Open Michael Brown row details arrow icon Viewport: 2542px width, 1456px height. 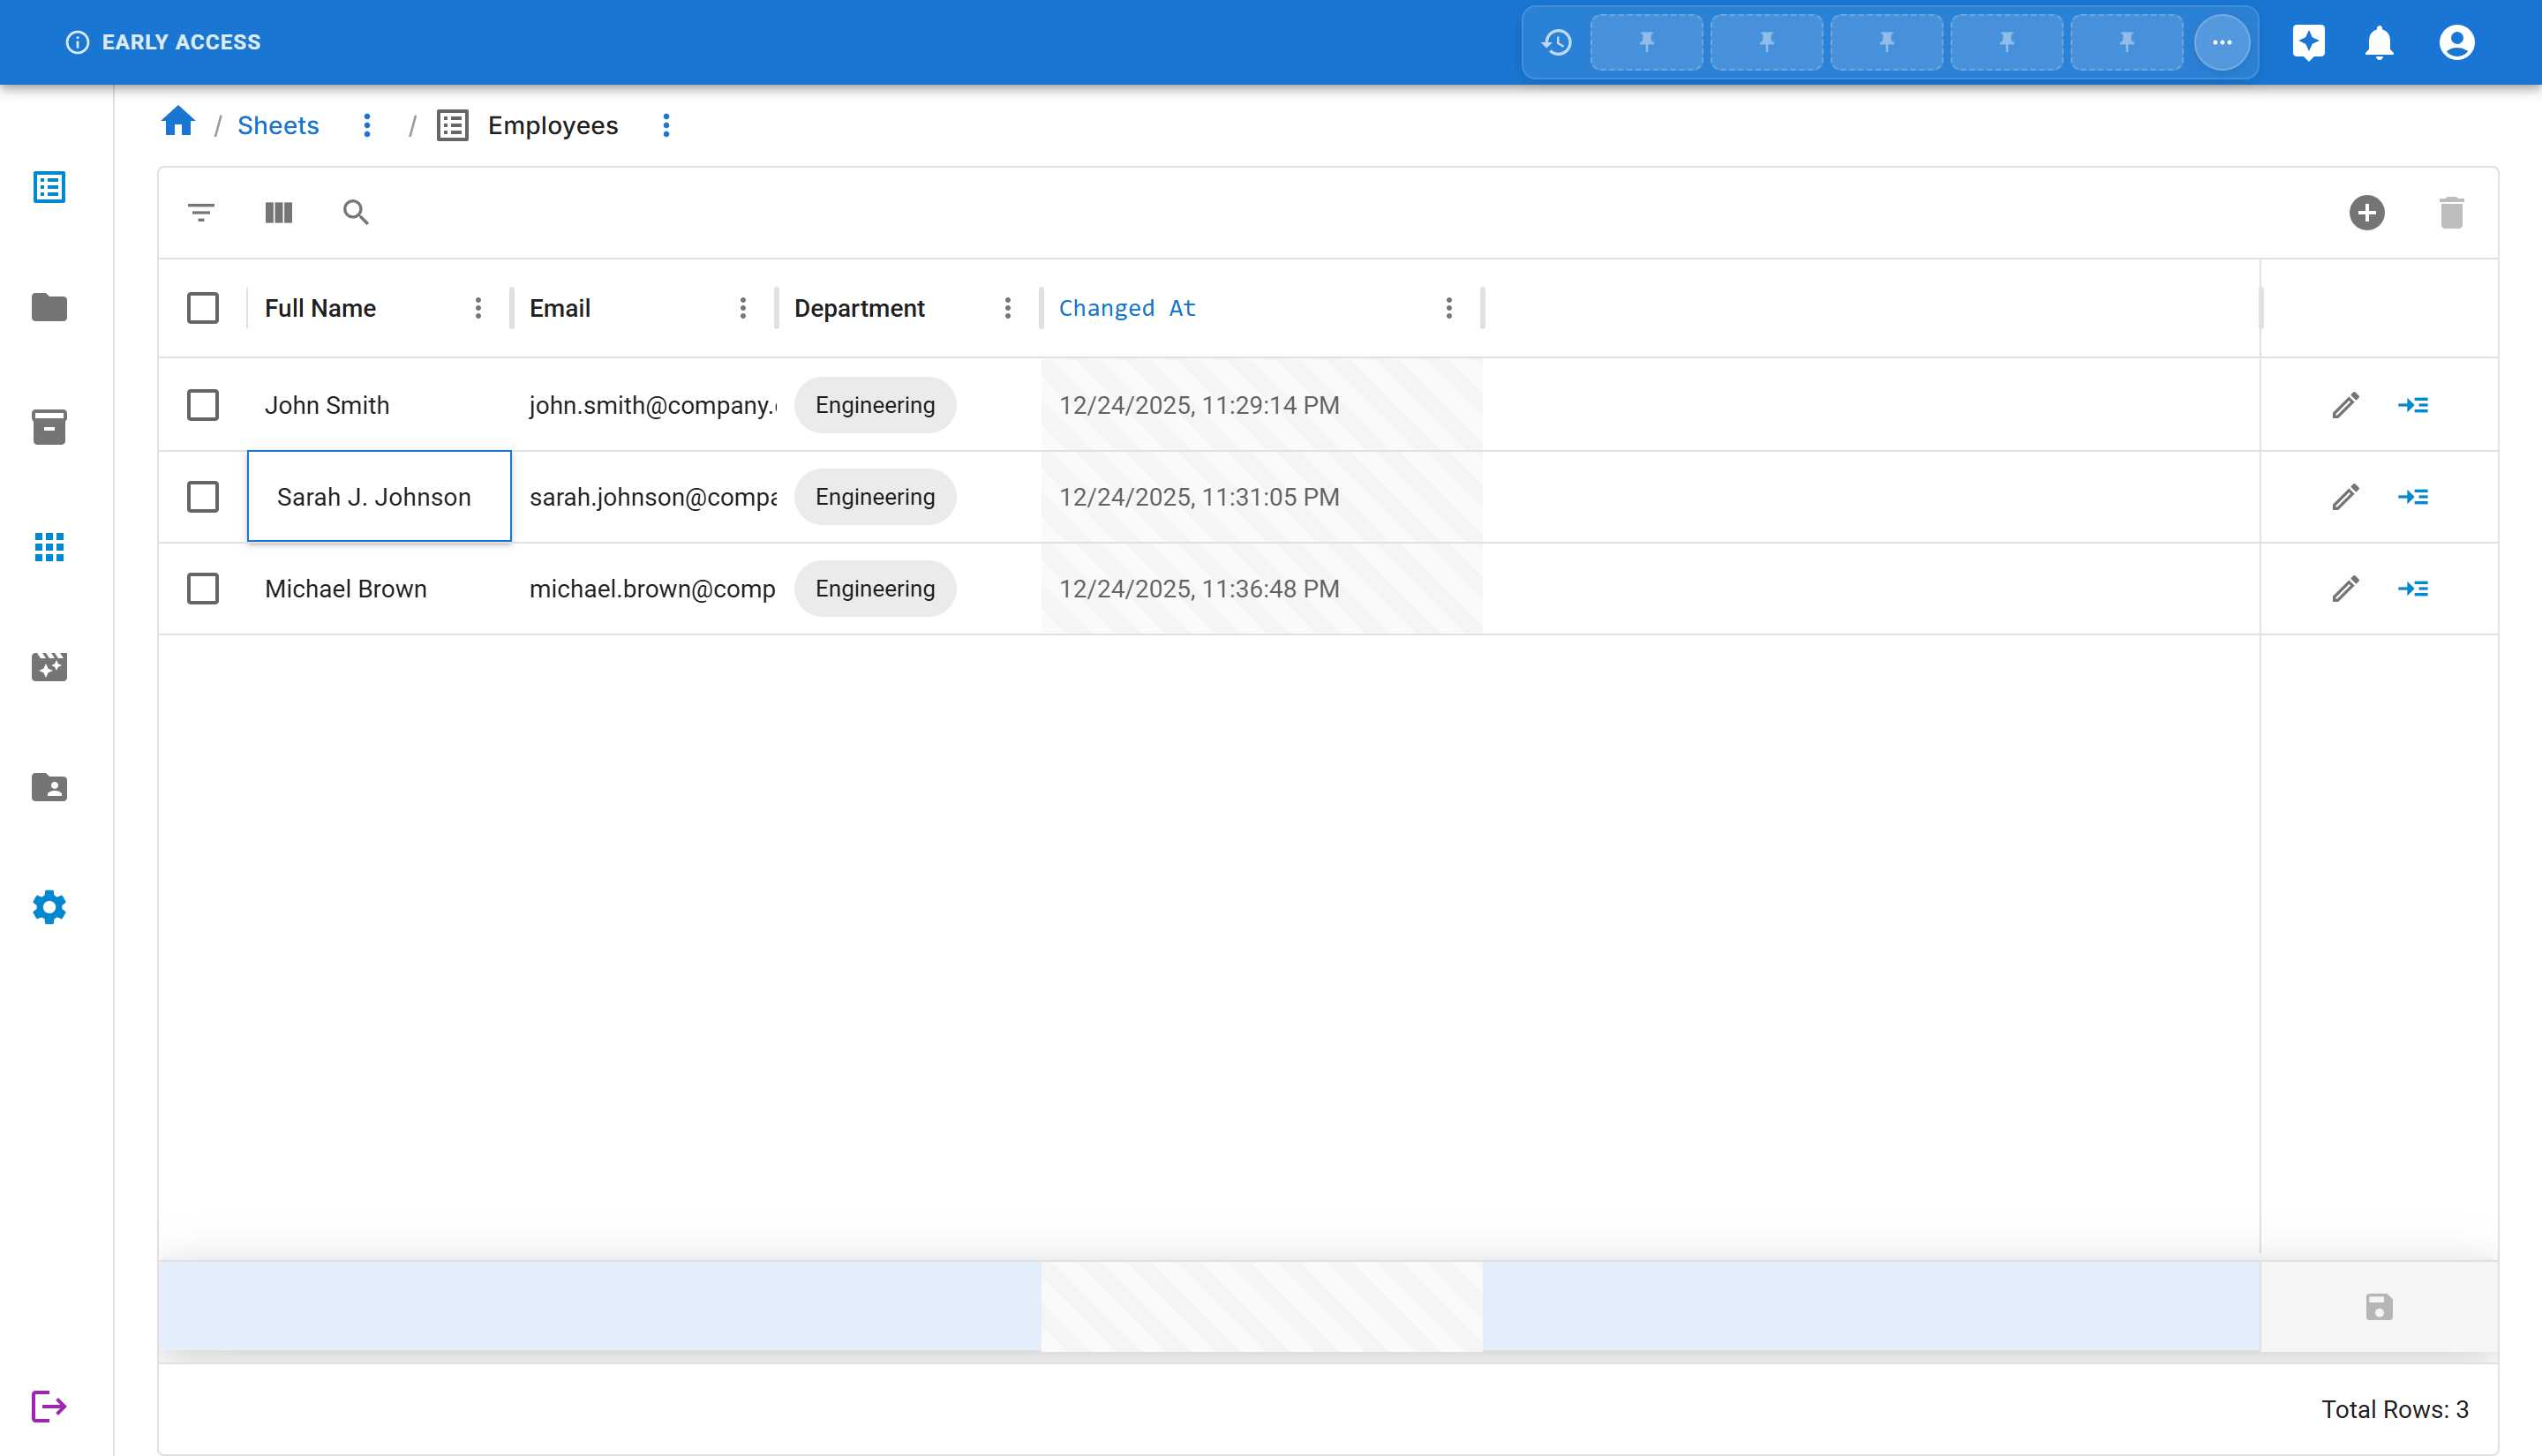(2413, 589)
